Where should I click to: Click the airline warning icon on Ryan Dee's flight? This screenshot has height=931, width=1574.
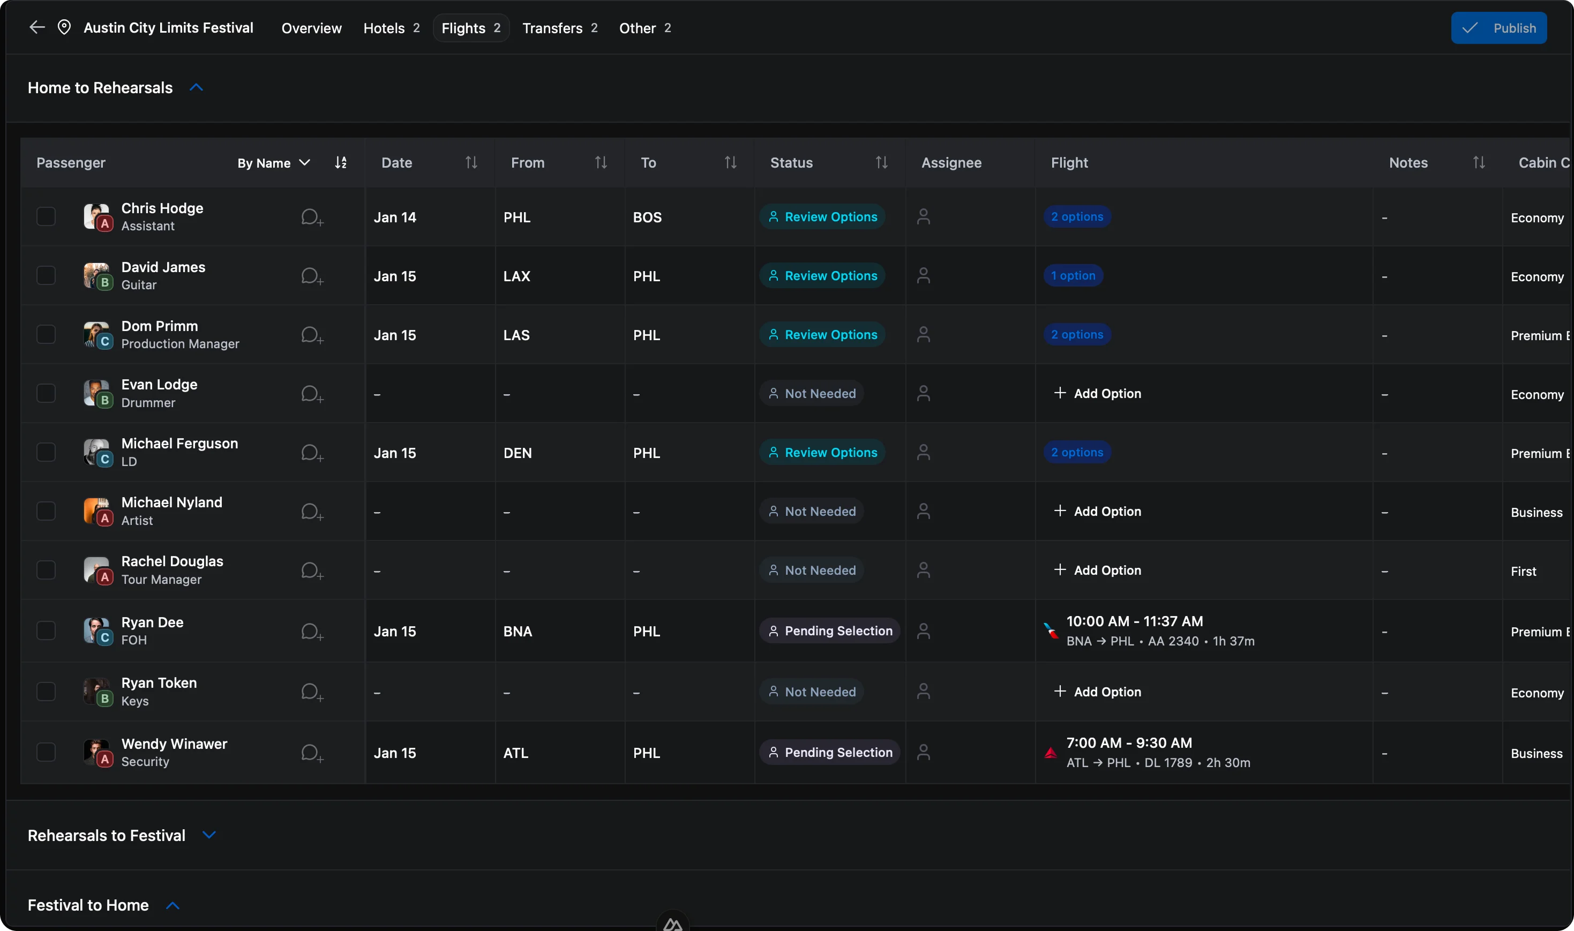[1050, 631]
